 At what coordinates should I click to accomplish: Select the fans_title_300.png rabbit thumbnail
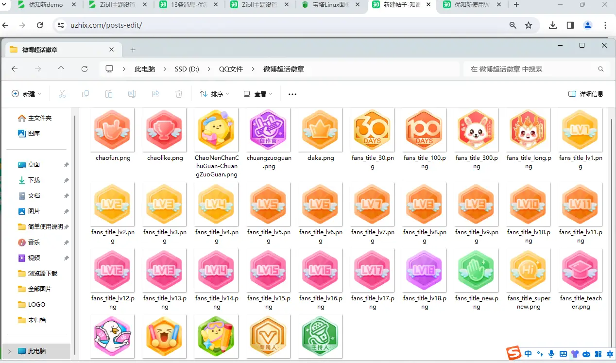point(476,130)
